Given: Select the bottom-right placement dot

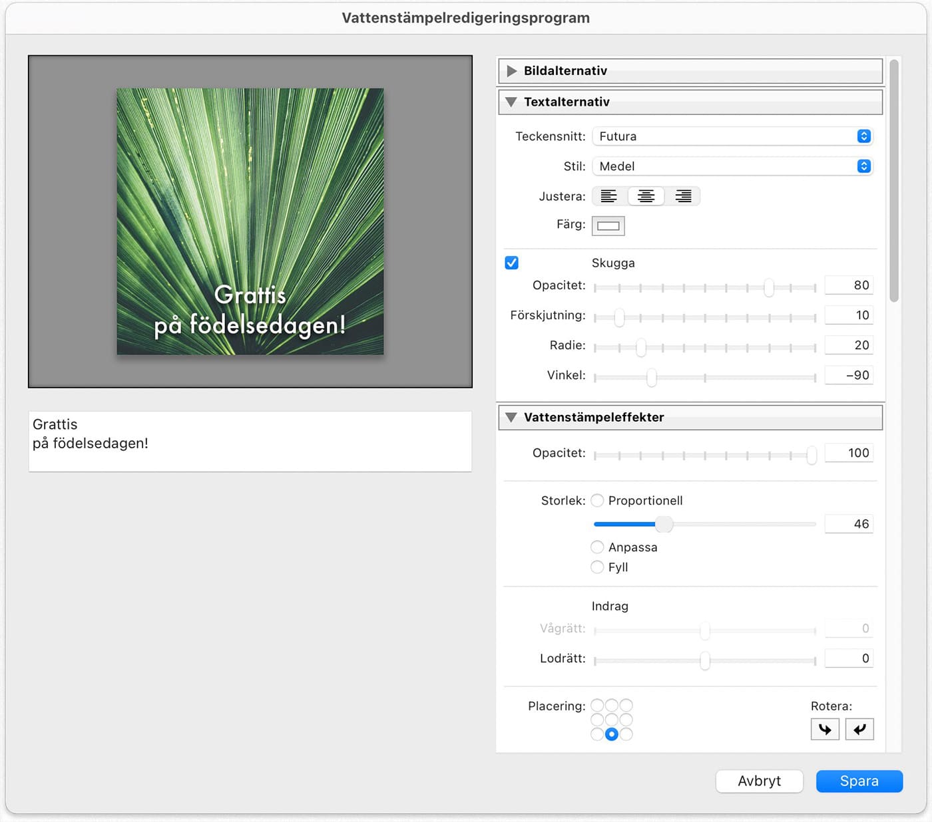Looking at the screenshot, I should coord(628,734).
